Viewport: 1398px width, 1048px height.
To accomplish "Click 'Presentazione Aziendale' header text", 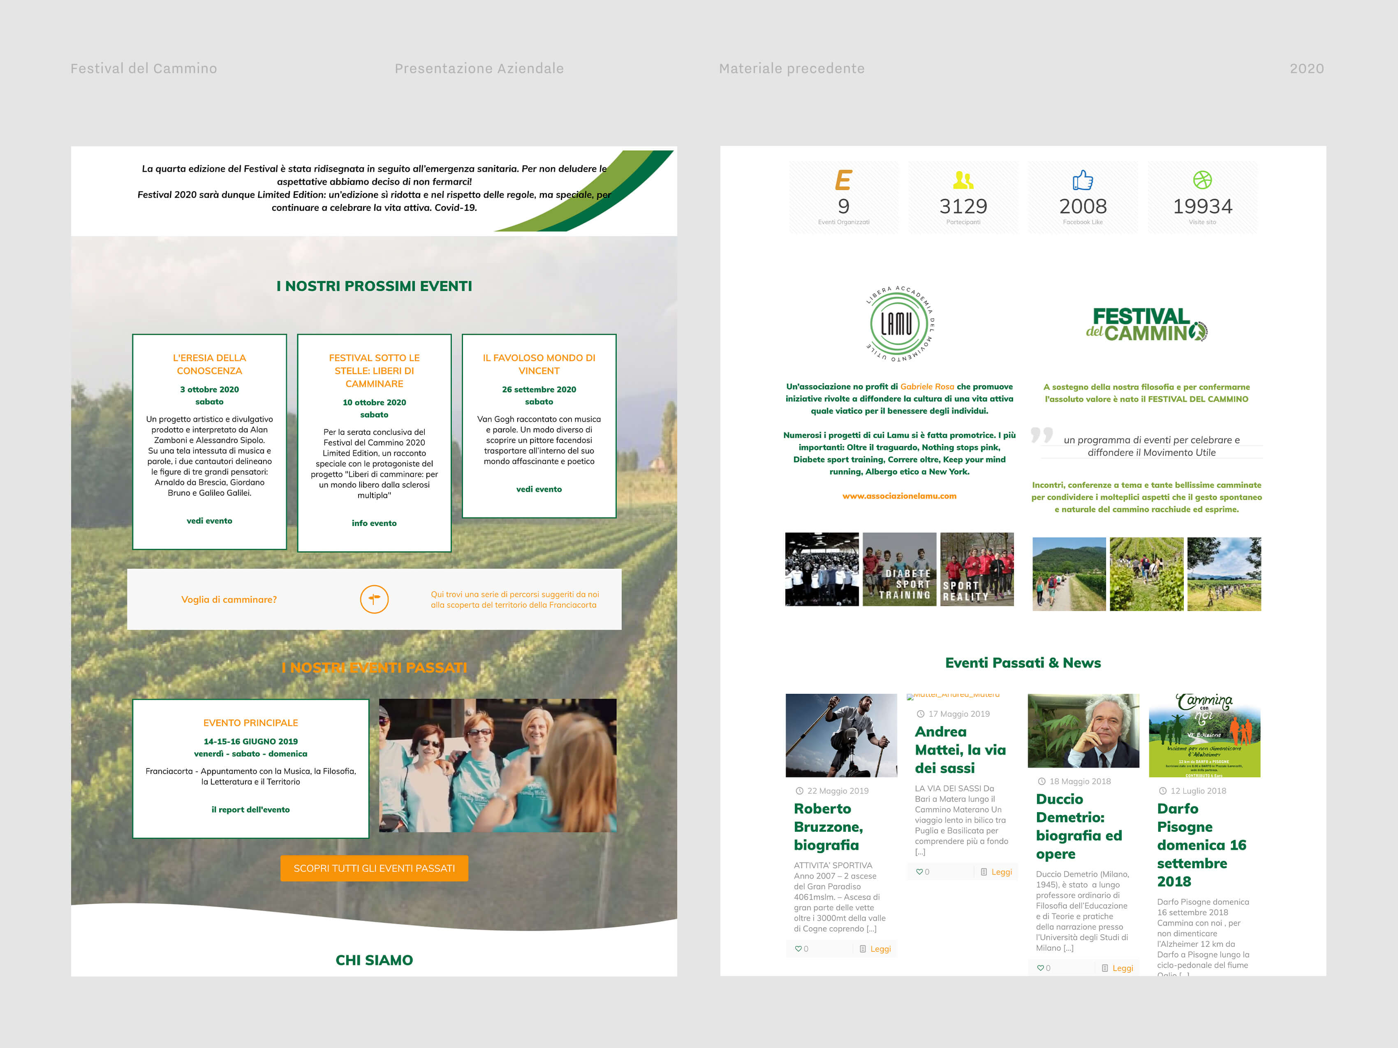I will 479,68.
